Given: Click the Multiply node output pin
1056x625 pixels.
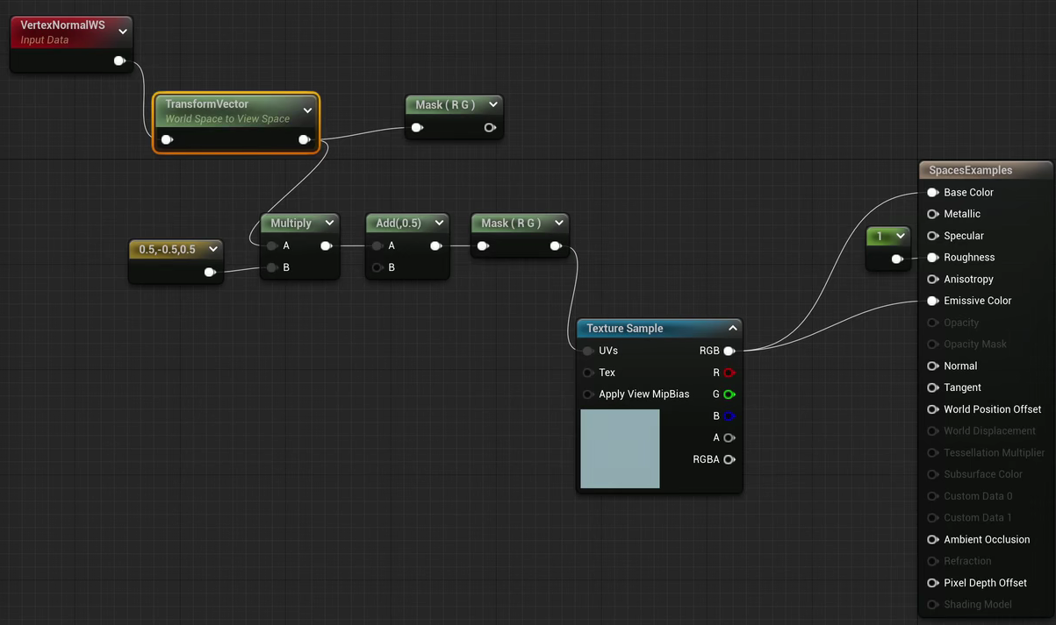Looking at the screenshot, I should tap(326, 246).
